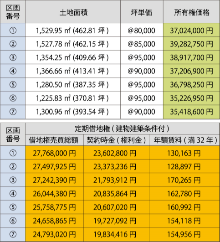Click key money 19,834,416 円

[x=116, y=234]
